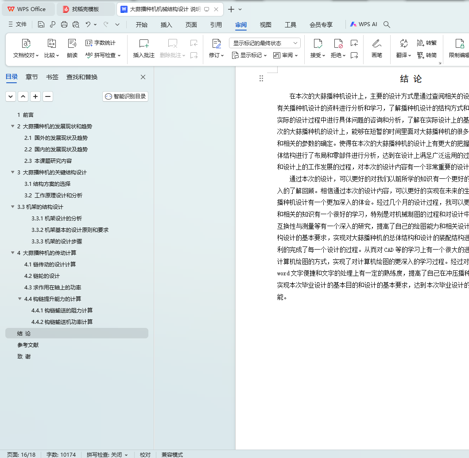The image size is (469, 458).
Task: Open new tab options arrow
Action: click(240, 10)
